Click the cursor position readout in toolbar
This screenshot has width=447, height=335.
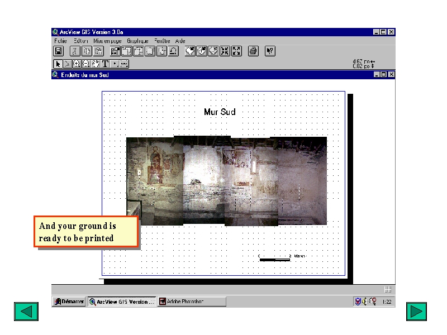point(364,64)
